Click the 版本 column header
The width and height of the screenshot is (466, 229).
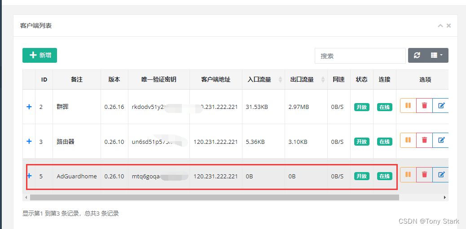click(x=114, y=79)
